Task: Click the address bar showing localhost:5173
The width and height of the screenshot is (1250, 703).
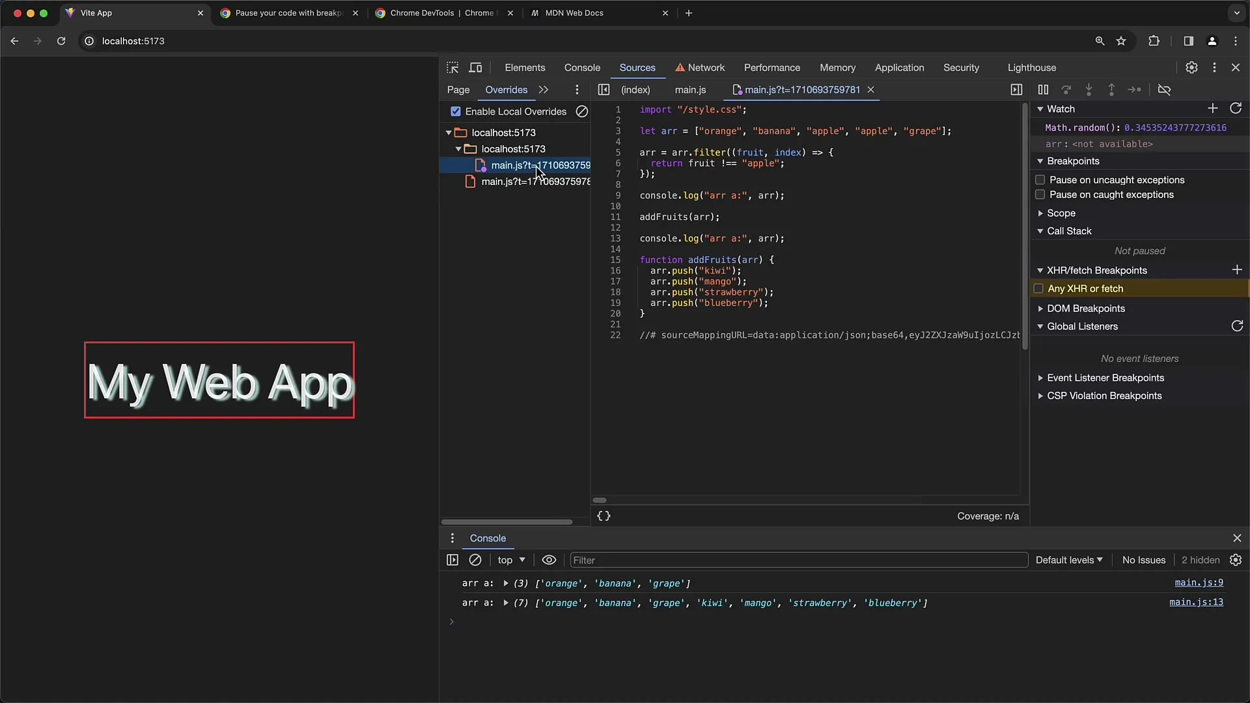Action: pyautogui.click(x=133, y=41)
